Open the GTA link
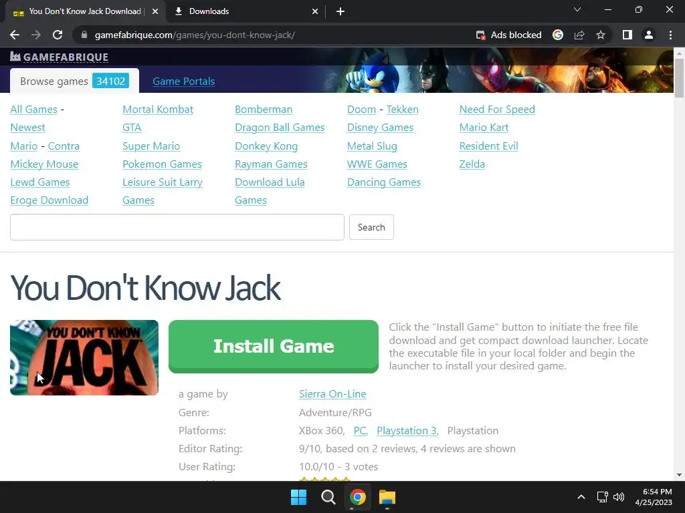 (x=132, y=128)
